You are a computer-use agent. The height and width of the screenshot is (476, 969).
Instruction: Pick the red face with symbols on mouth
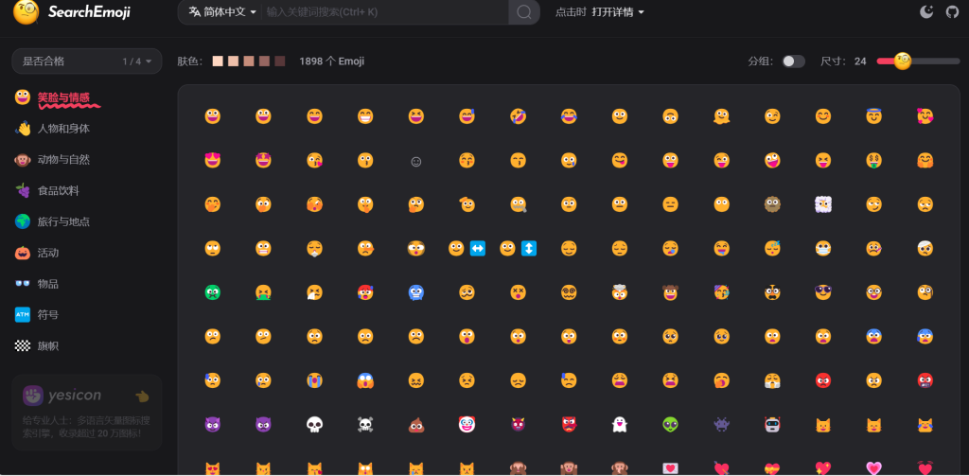tap(925, 380)
